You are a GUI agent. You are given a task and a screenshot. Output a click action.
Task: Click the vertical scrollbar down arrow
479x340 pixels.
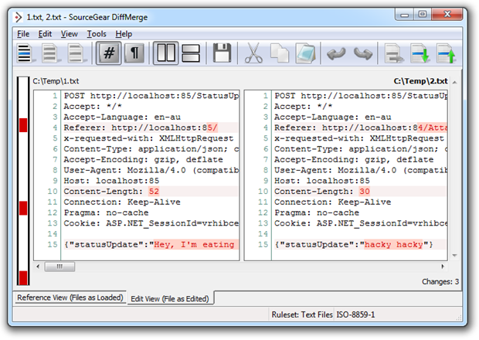[454, 255]
